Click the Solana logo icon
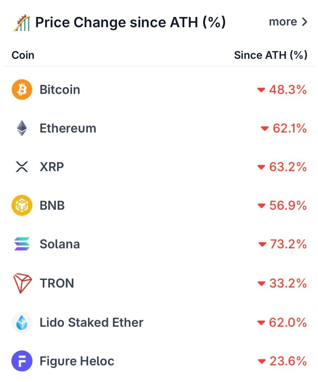Image resolution: width=318 pixels, height=382 pixels. coord(22,244)
